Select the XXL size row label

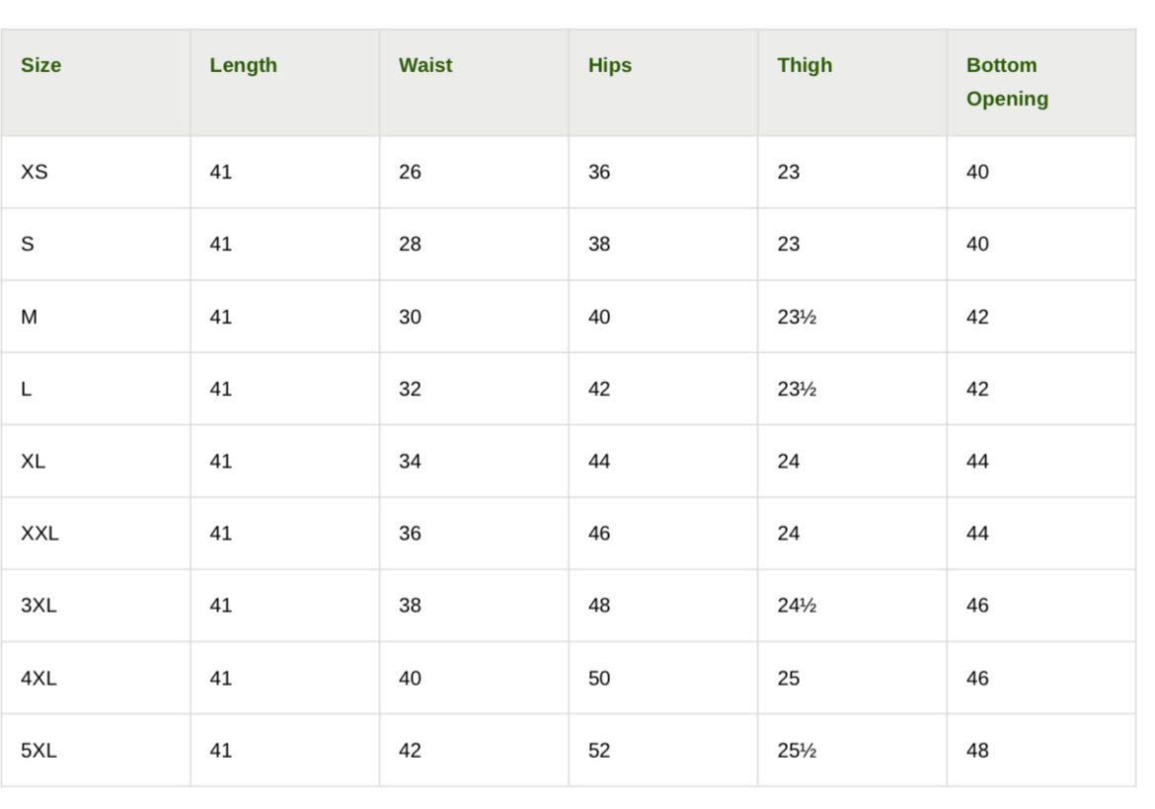point(39,533)
